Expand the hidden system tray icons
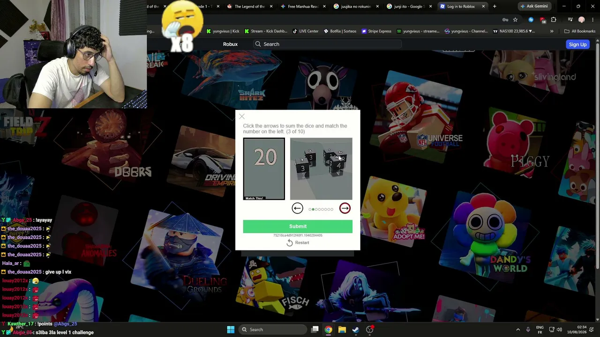Viewport: 600px width, 337px height. point(518,330)
